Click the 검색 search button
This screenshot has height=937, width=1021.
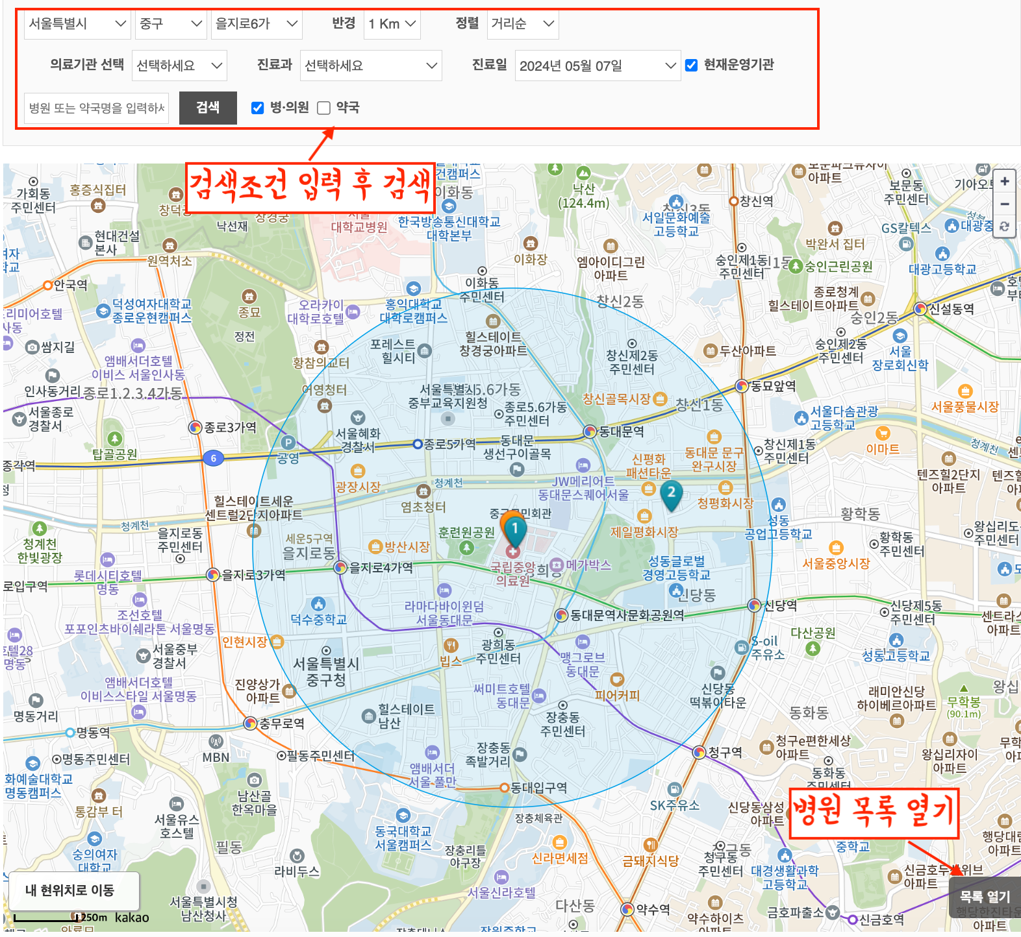tap(208, 108)
